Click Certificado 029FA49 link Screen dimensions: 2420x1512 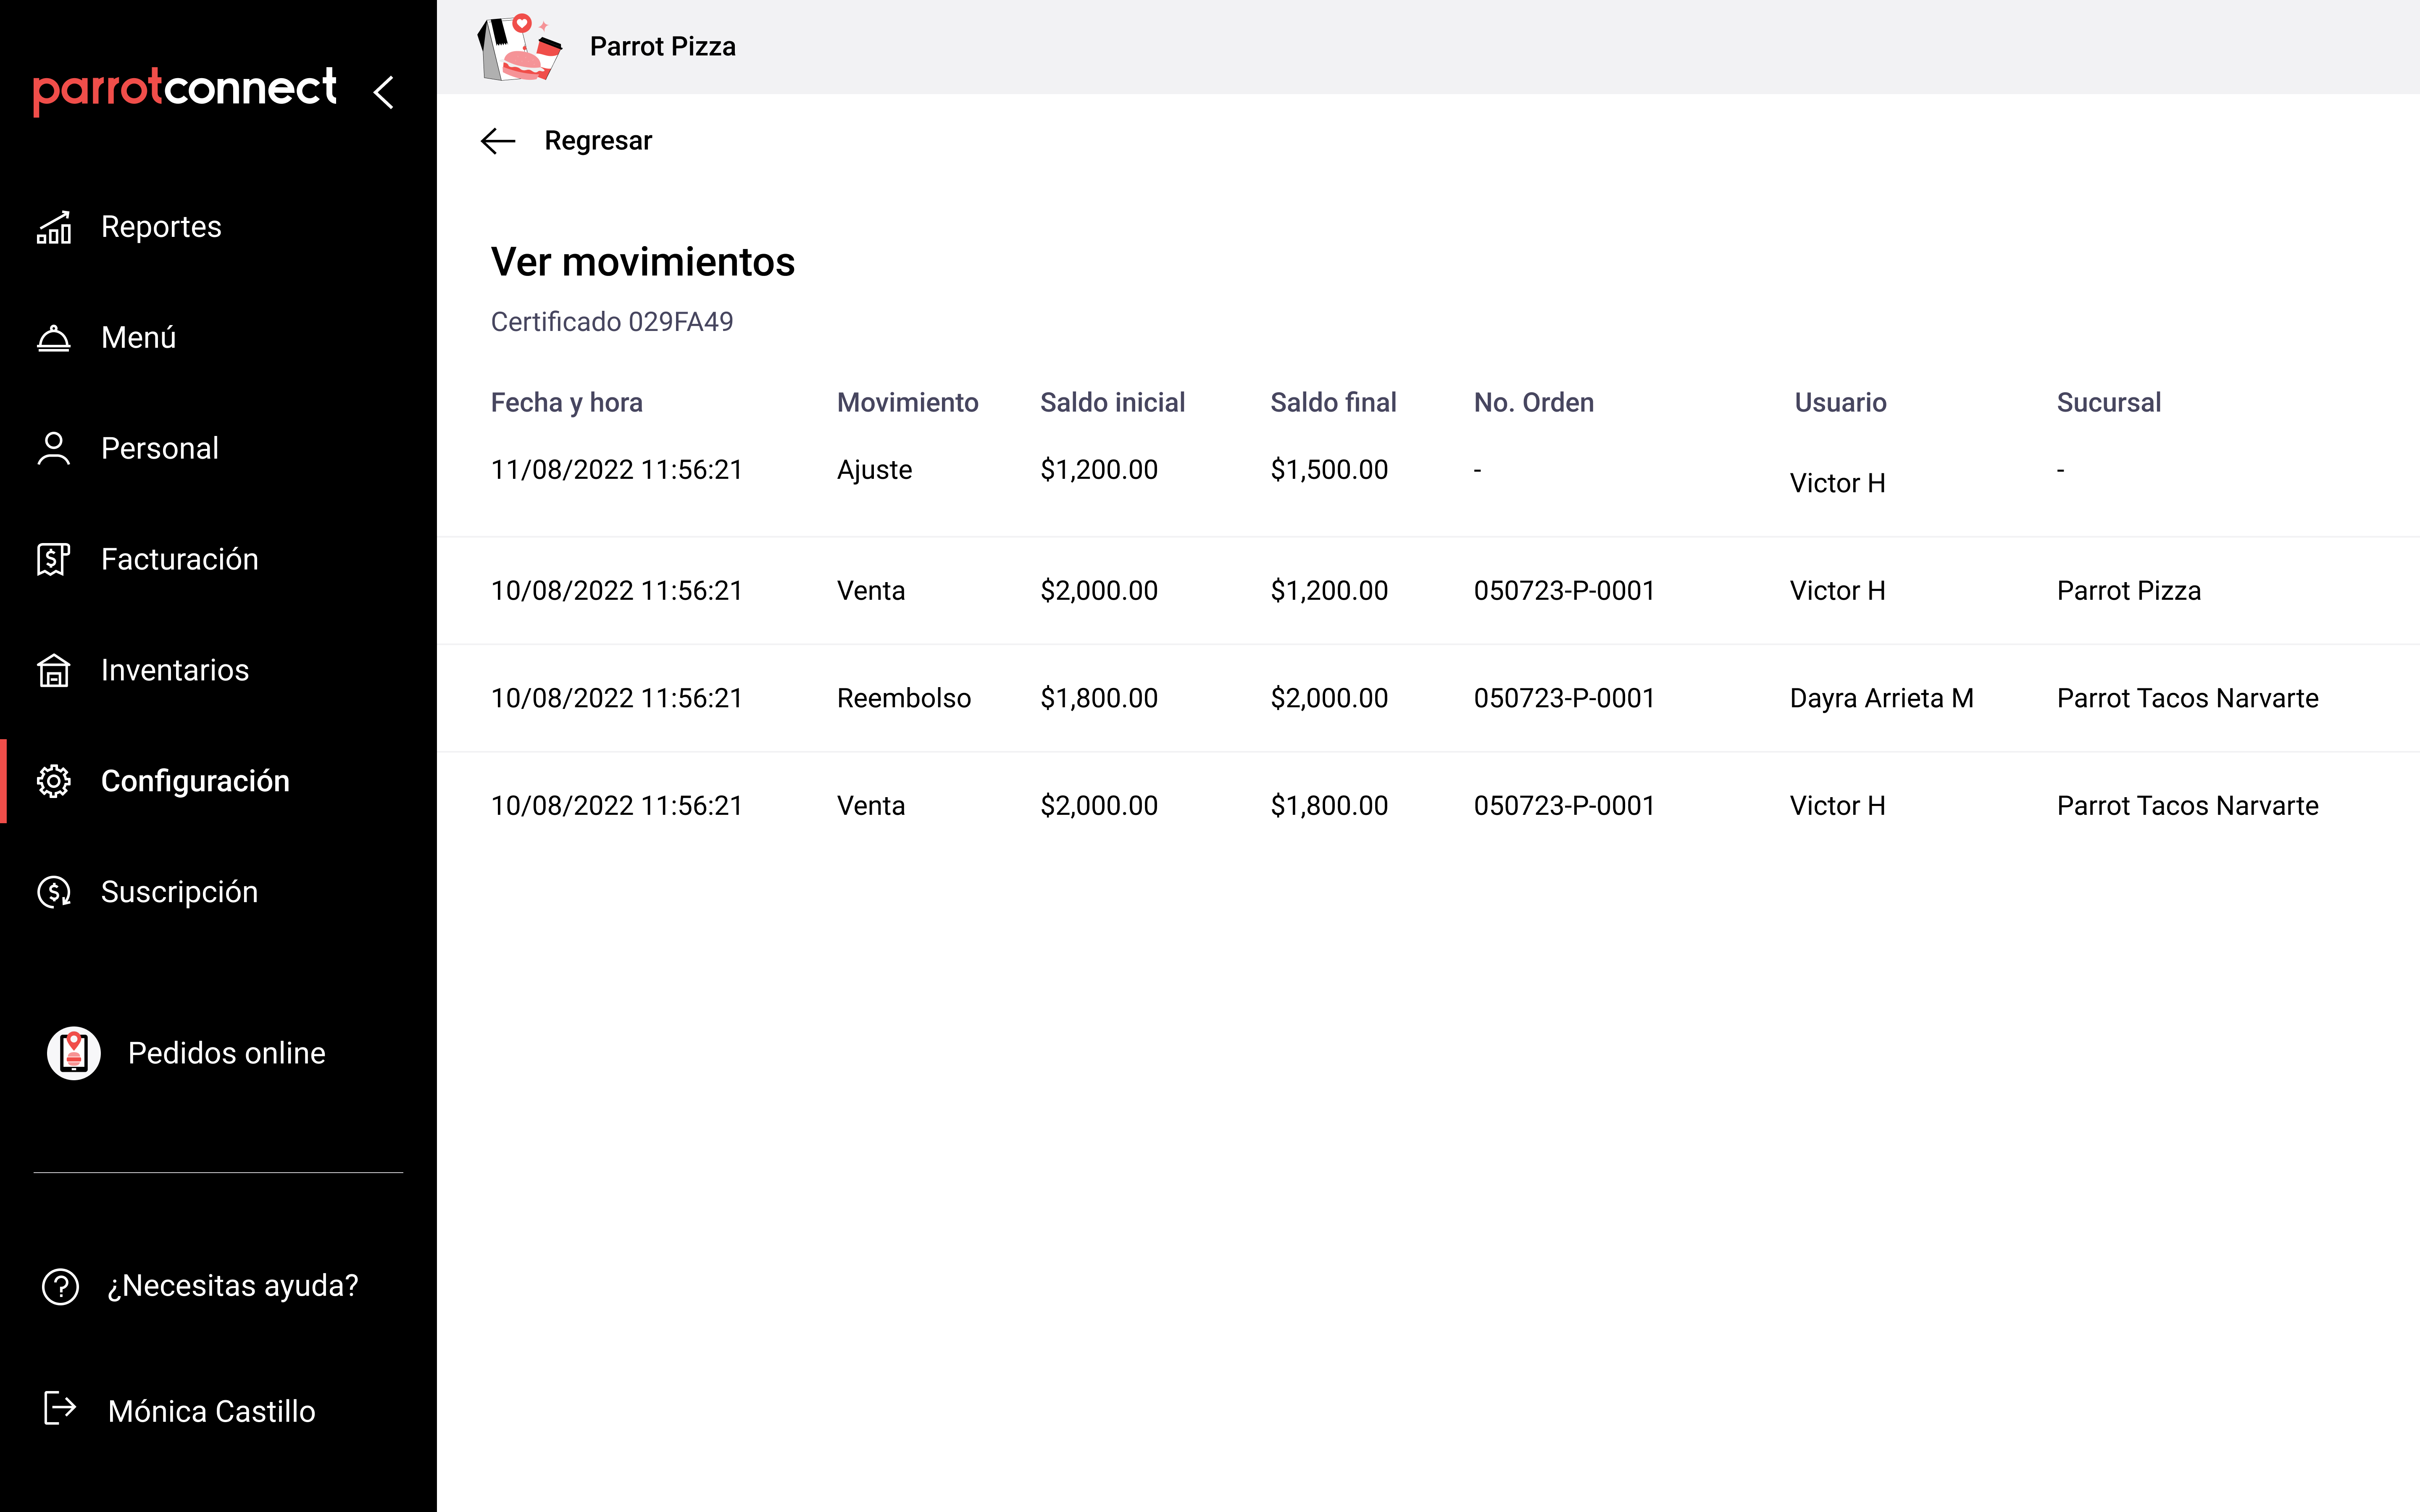[x=612, y=320]
